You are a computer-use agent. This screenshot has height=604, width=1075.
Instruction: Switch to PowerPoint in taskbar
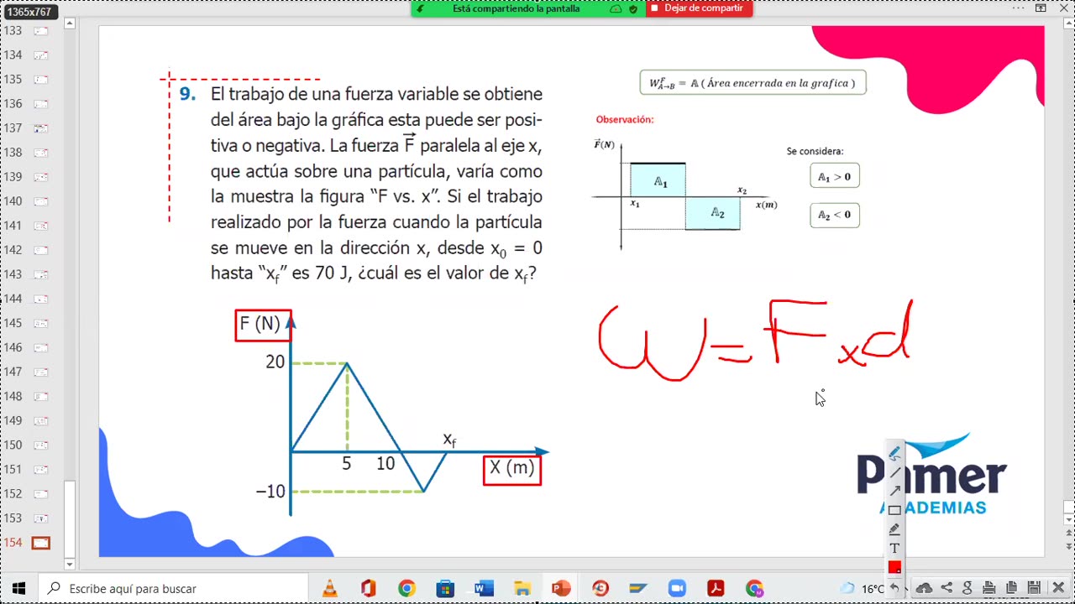coord(561,588)
